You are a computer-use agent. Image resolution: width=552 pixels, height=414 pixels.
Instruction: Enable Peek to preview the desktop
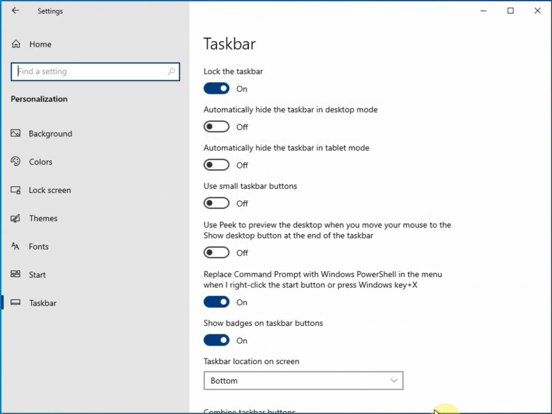point(217,252)
